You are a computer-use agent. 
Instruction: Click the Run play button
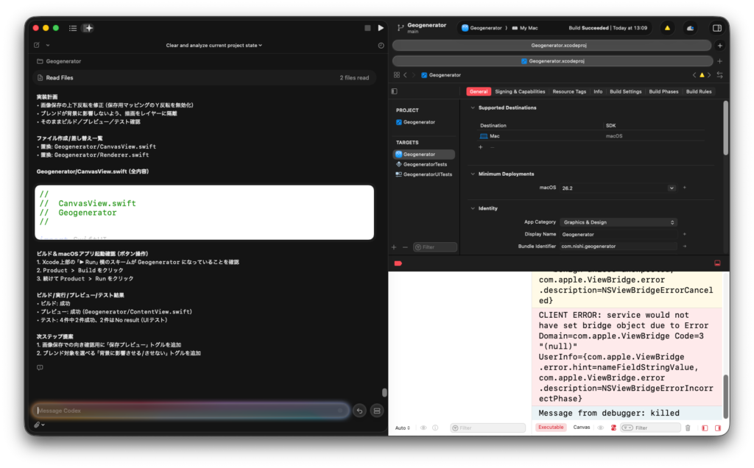(x=381, y=28)
